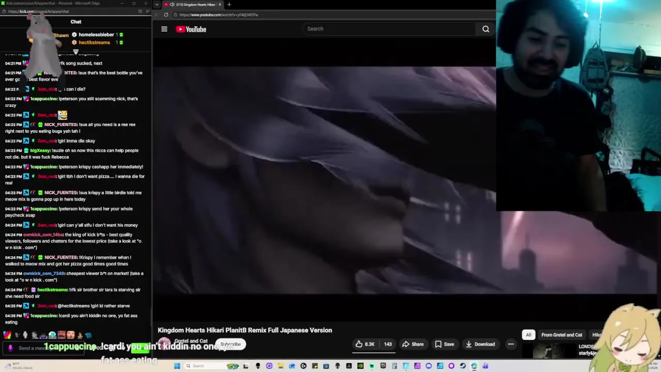Screen dimensions: 661x372
Task: Go to the YouTube home logo
Action: point(191,29)
